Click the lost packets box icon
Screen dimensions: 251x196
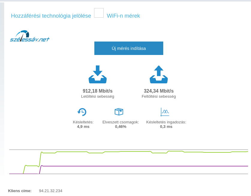click(x=119, y=112)
